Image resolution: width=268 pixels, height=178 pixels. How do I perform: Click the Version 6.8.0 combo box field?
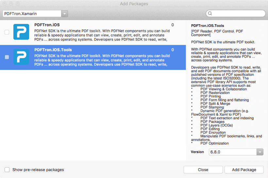(232, 152)
